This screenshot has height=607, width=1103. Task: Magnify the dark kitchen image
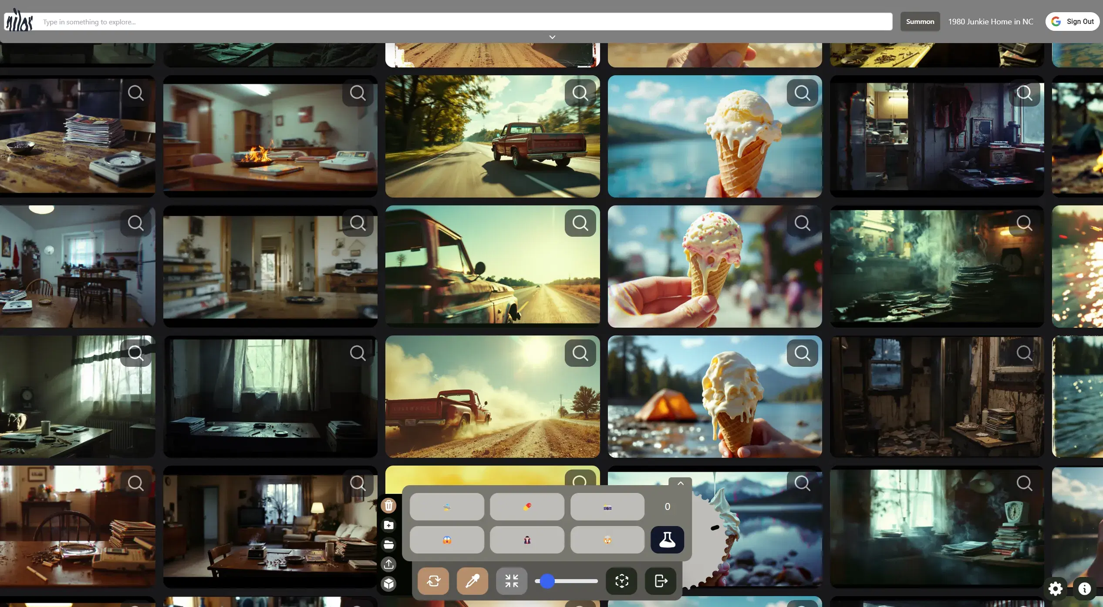(1024, 93)
